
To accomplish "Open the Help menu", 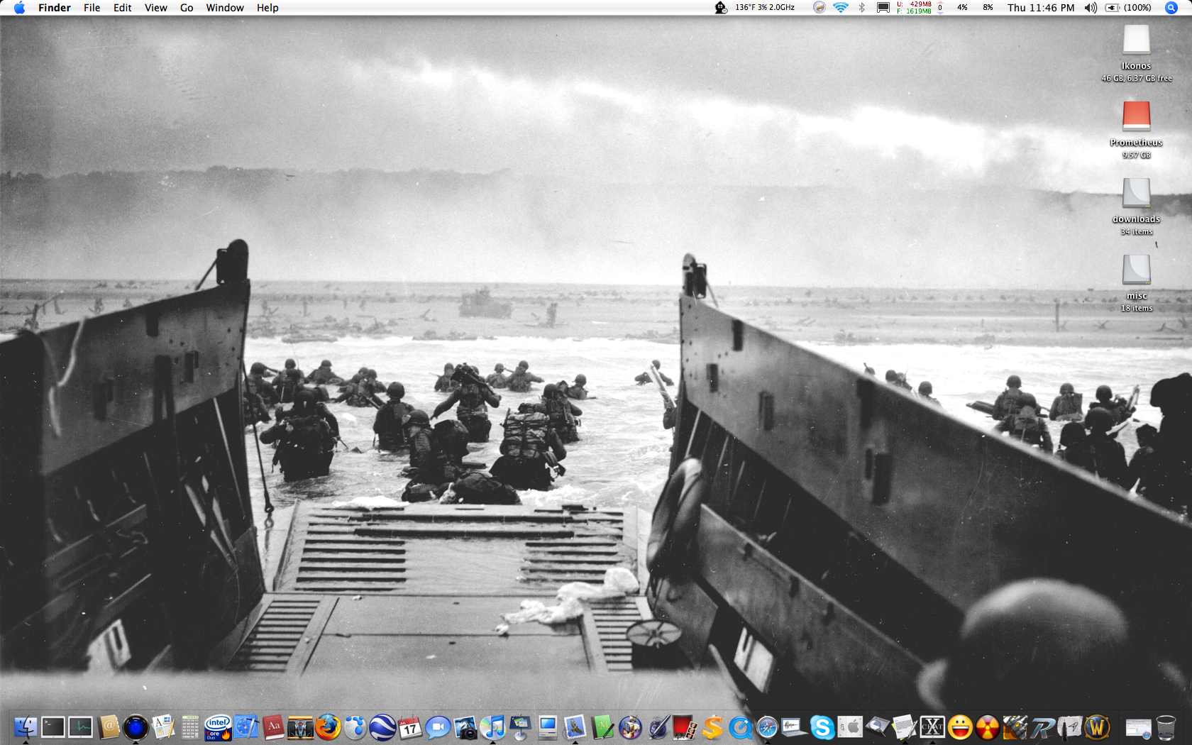I will pos(267,8).
